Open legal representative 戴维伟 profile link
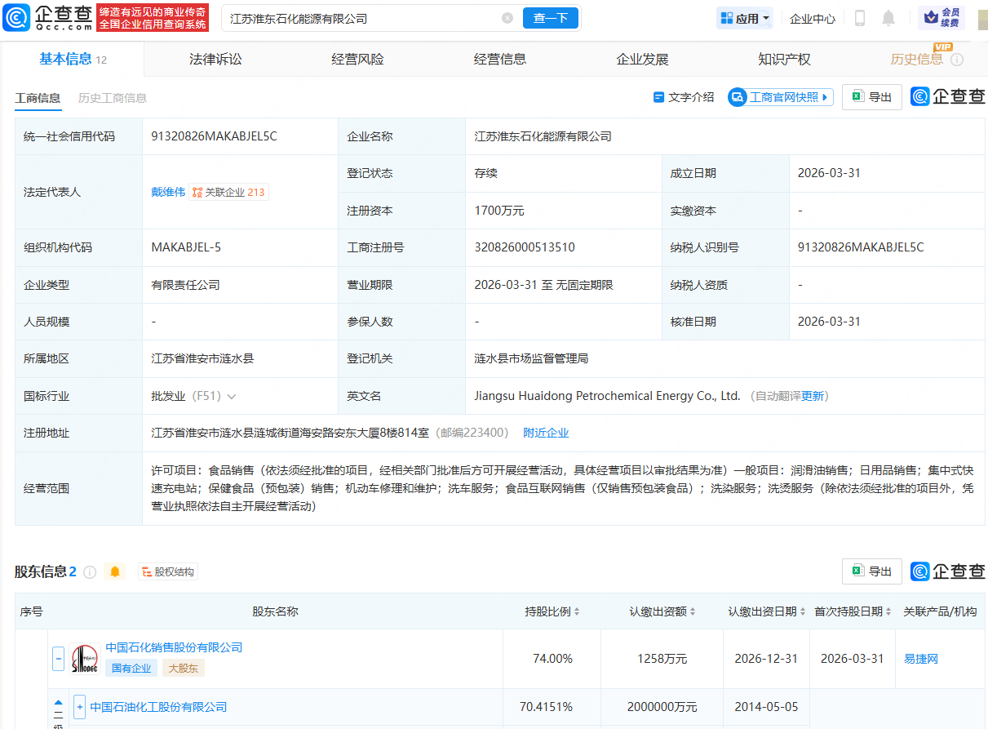Viewport: 988px width, 729px height. tap(167, 191)
